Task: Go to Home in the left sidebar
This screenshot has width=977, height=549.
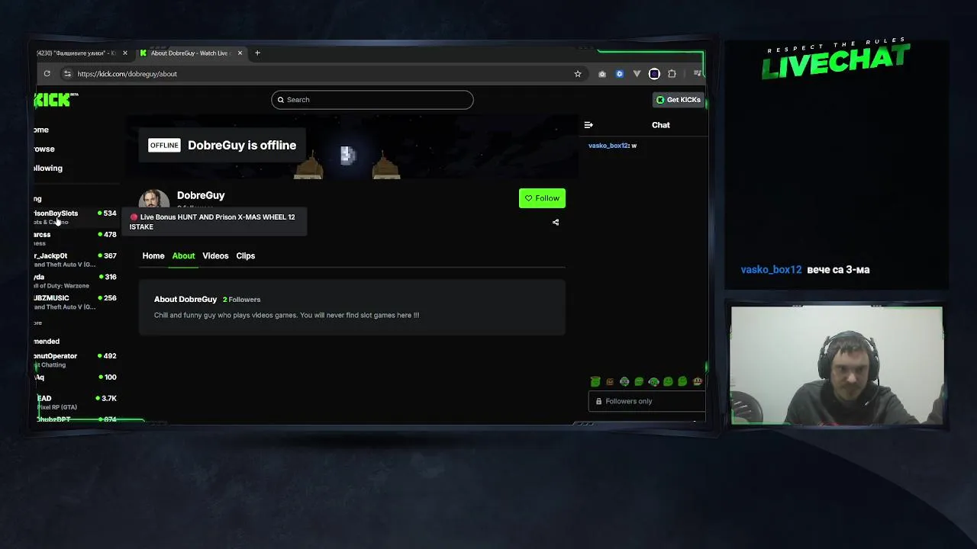Action: 41,130
